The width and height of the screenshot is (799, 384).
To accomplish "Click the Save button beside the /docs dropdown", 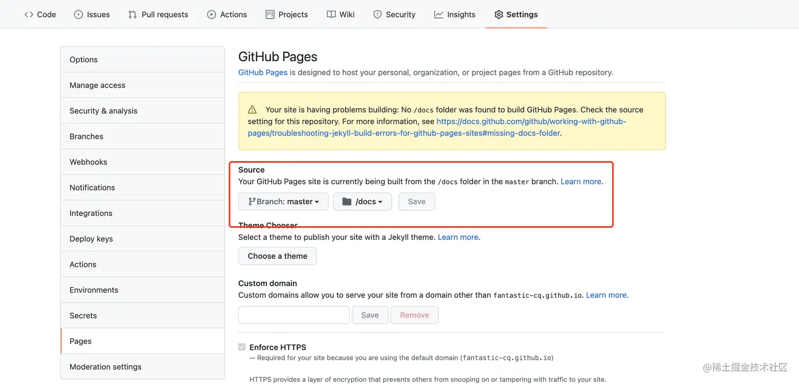I will click(417, 201).
